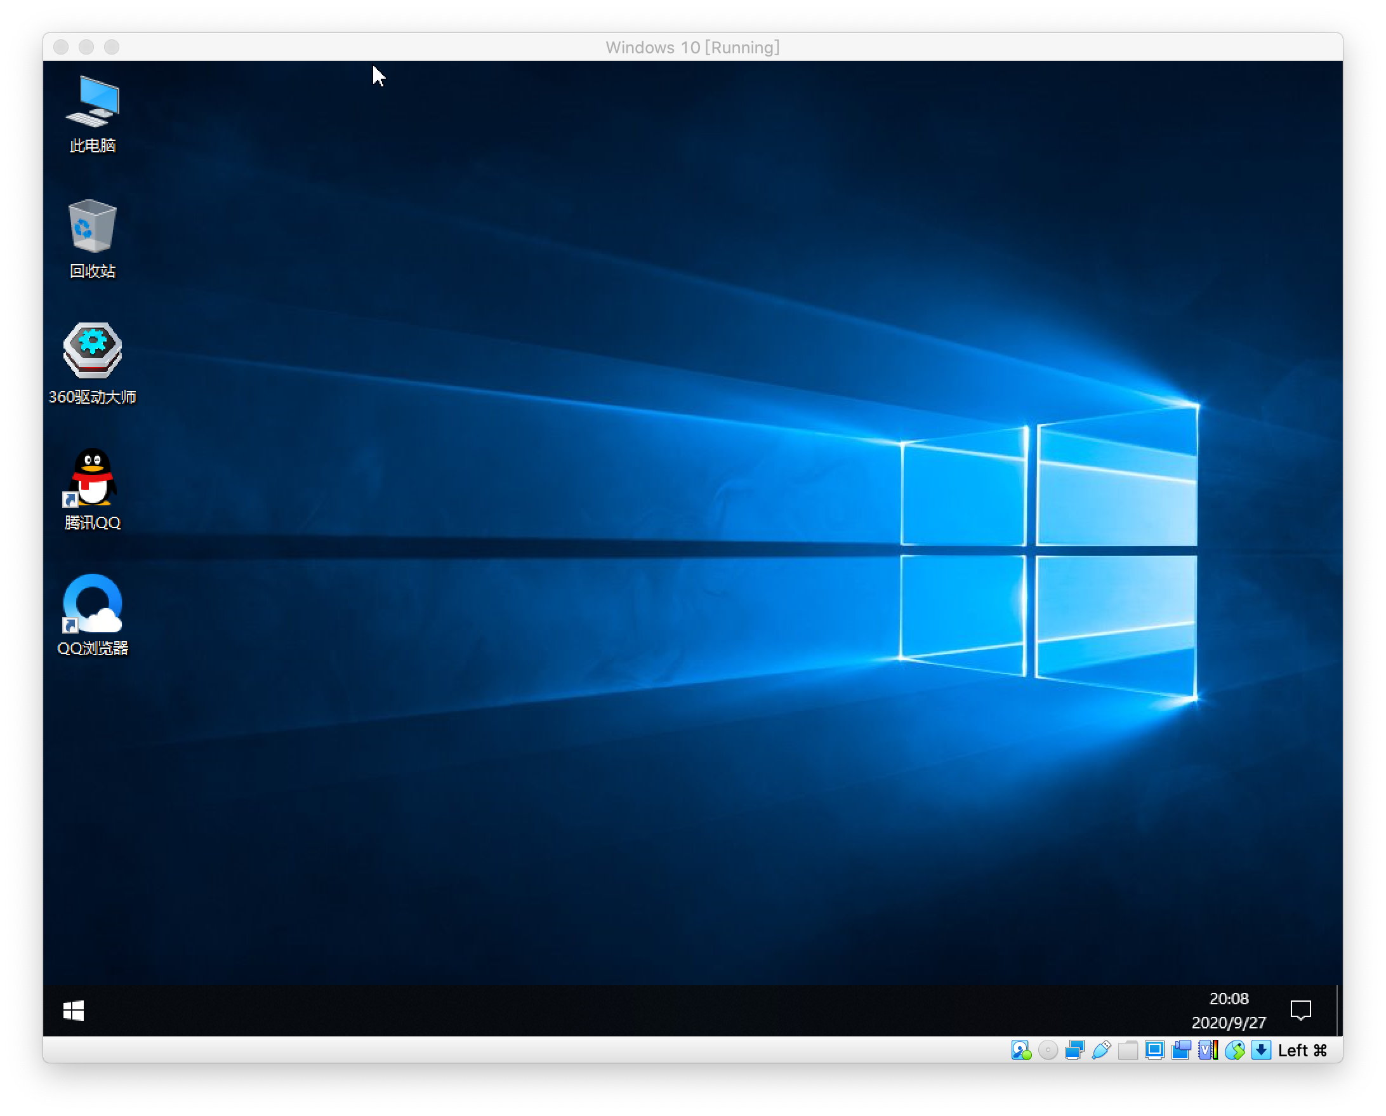Open the network adapters status icon
The width and height of the screenshot is (1386, 1116).
pyautogui.click(x=1074, y=1051)
